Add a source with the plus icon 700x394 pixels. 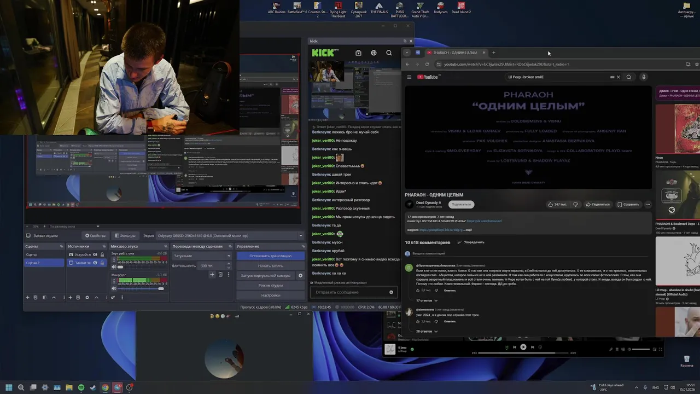70,298
